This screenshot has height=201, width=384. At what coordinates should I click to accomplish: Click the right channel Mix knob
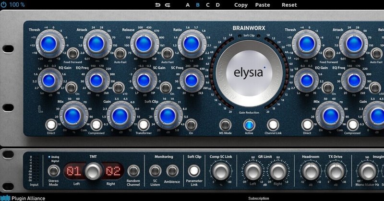(x=331, y=116)
